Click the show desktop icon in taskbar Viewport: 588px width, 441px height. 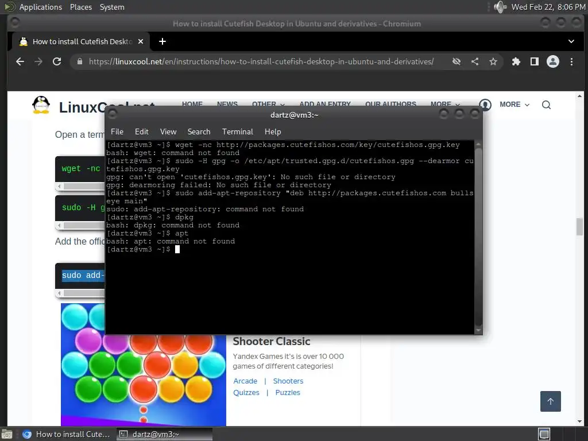(7, 435)
